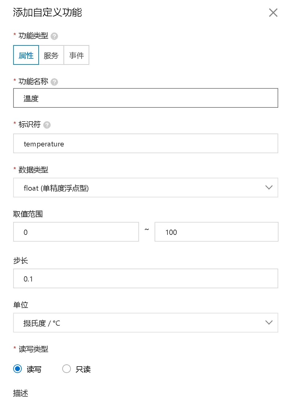Screen dimensions: 292x400
Task: Open the 数据类型 float dropdown
Action: point(146,188)
